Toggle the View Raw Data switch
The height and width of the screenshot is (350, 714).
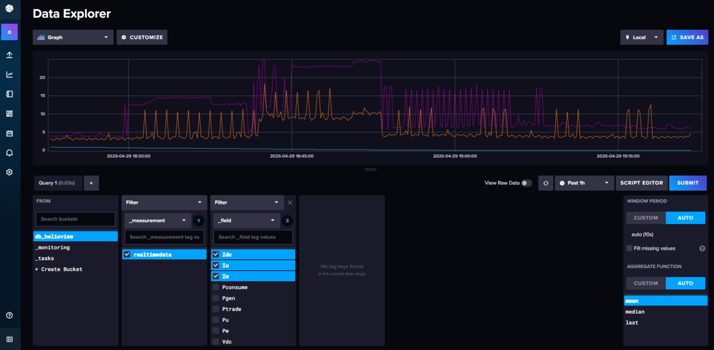click(x=527, y=183)
